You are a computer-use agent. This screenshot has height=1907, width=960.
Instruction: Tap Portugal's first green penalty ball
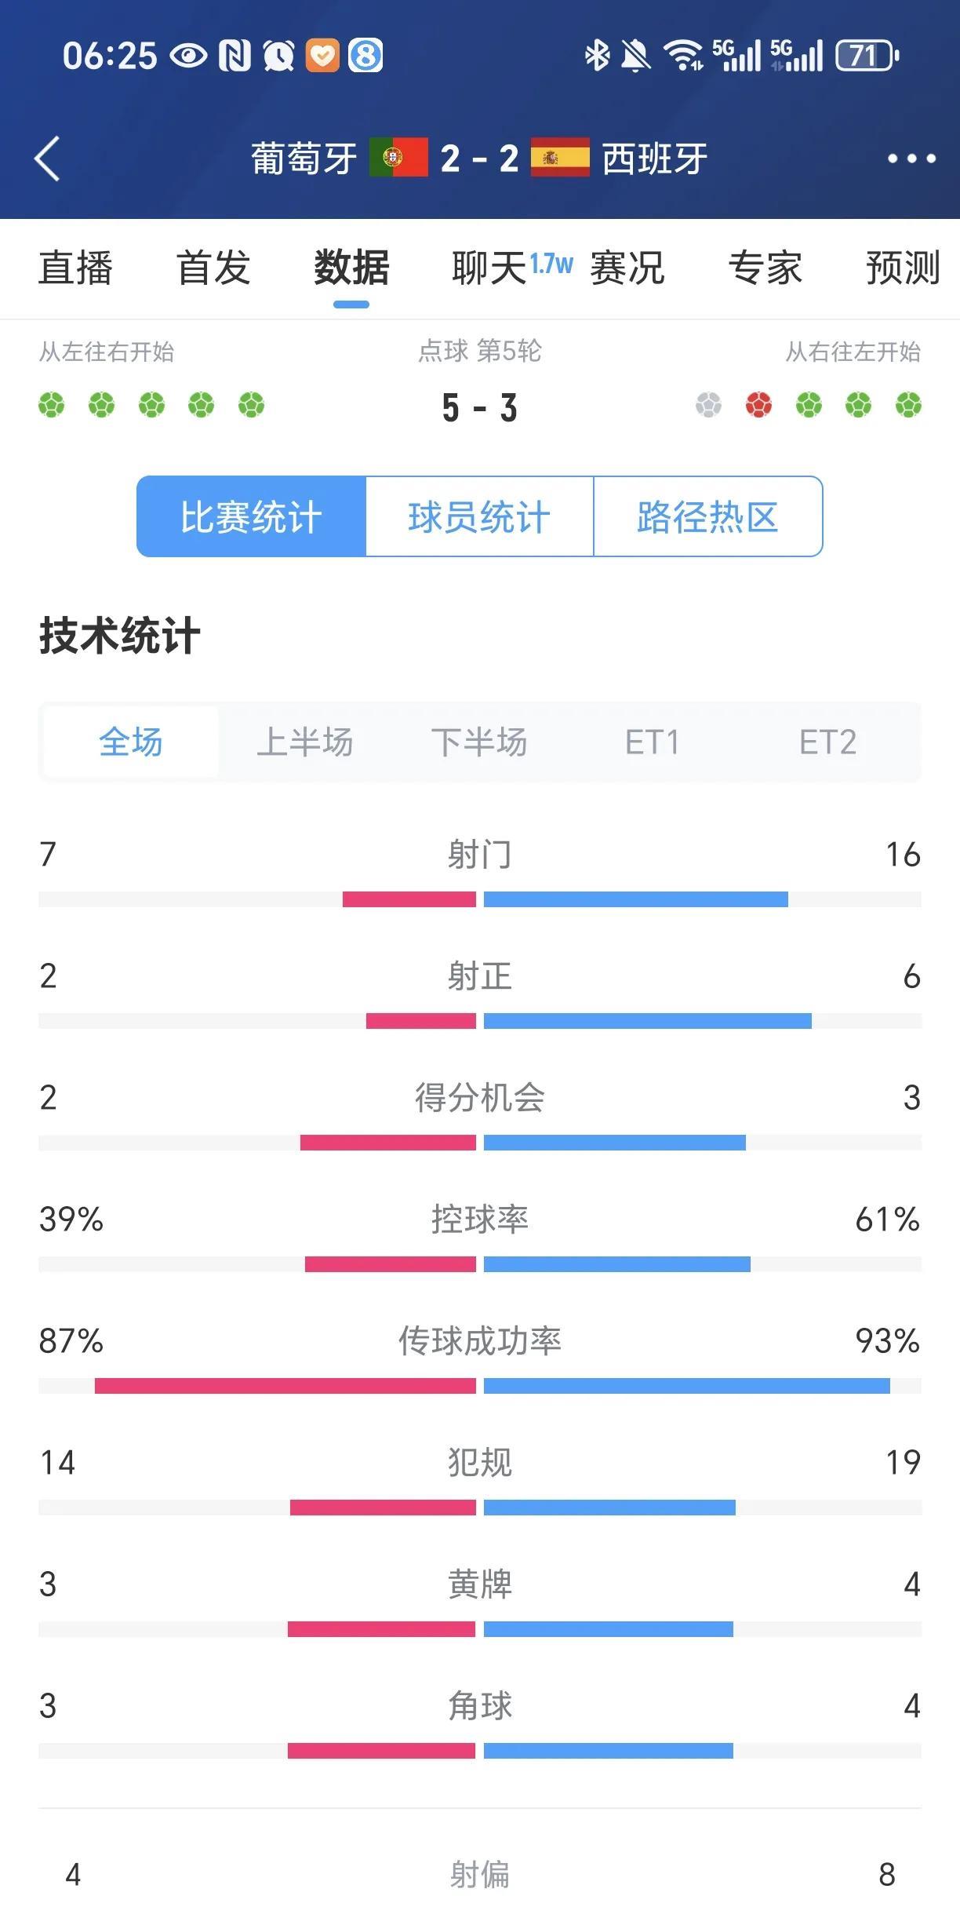click(52, 405)
